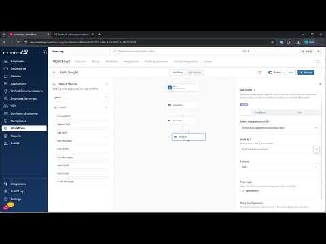Click the Workflows sidebar icon
This screenshot has width=326, height=244.
[x=6, y=128]
